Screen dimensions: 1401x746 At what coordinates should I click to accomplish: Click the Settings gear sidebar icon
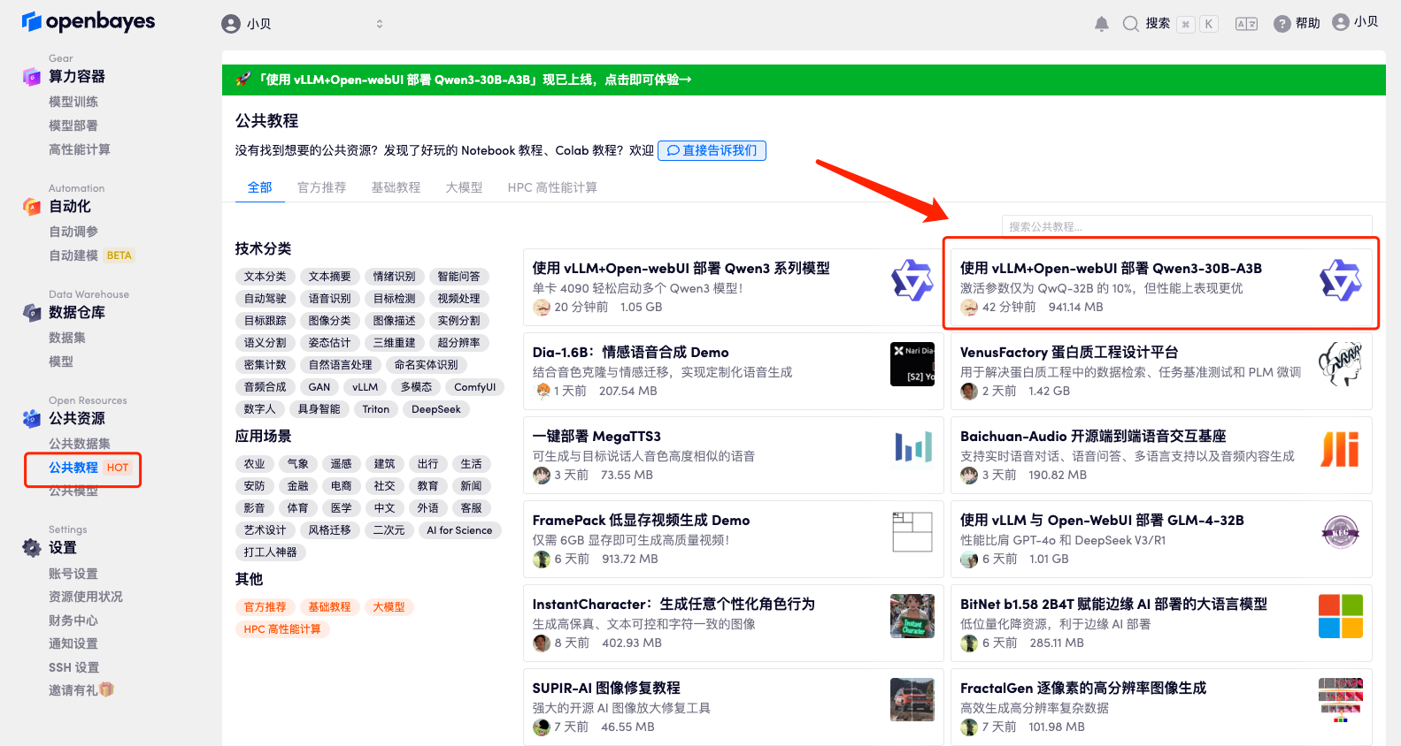click(32, 548)
